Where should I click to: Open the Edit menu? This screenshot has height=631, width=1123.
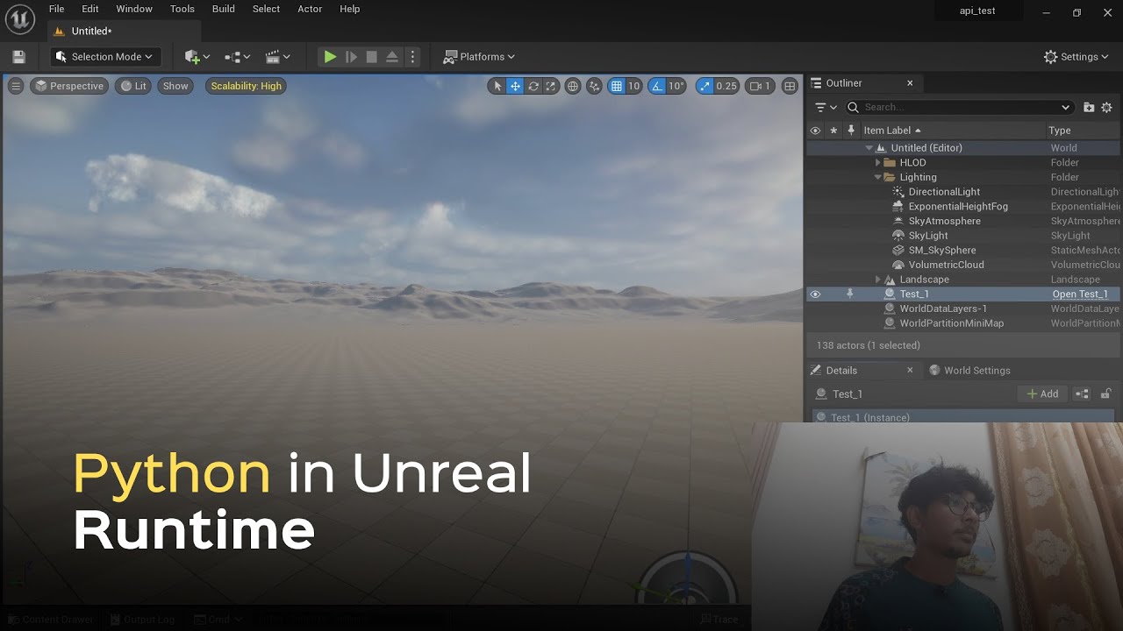tap(90, 9)
